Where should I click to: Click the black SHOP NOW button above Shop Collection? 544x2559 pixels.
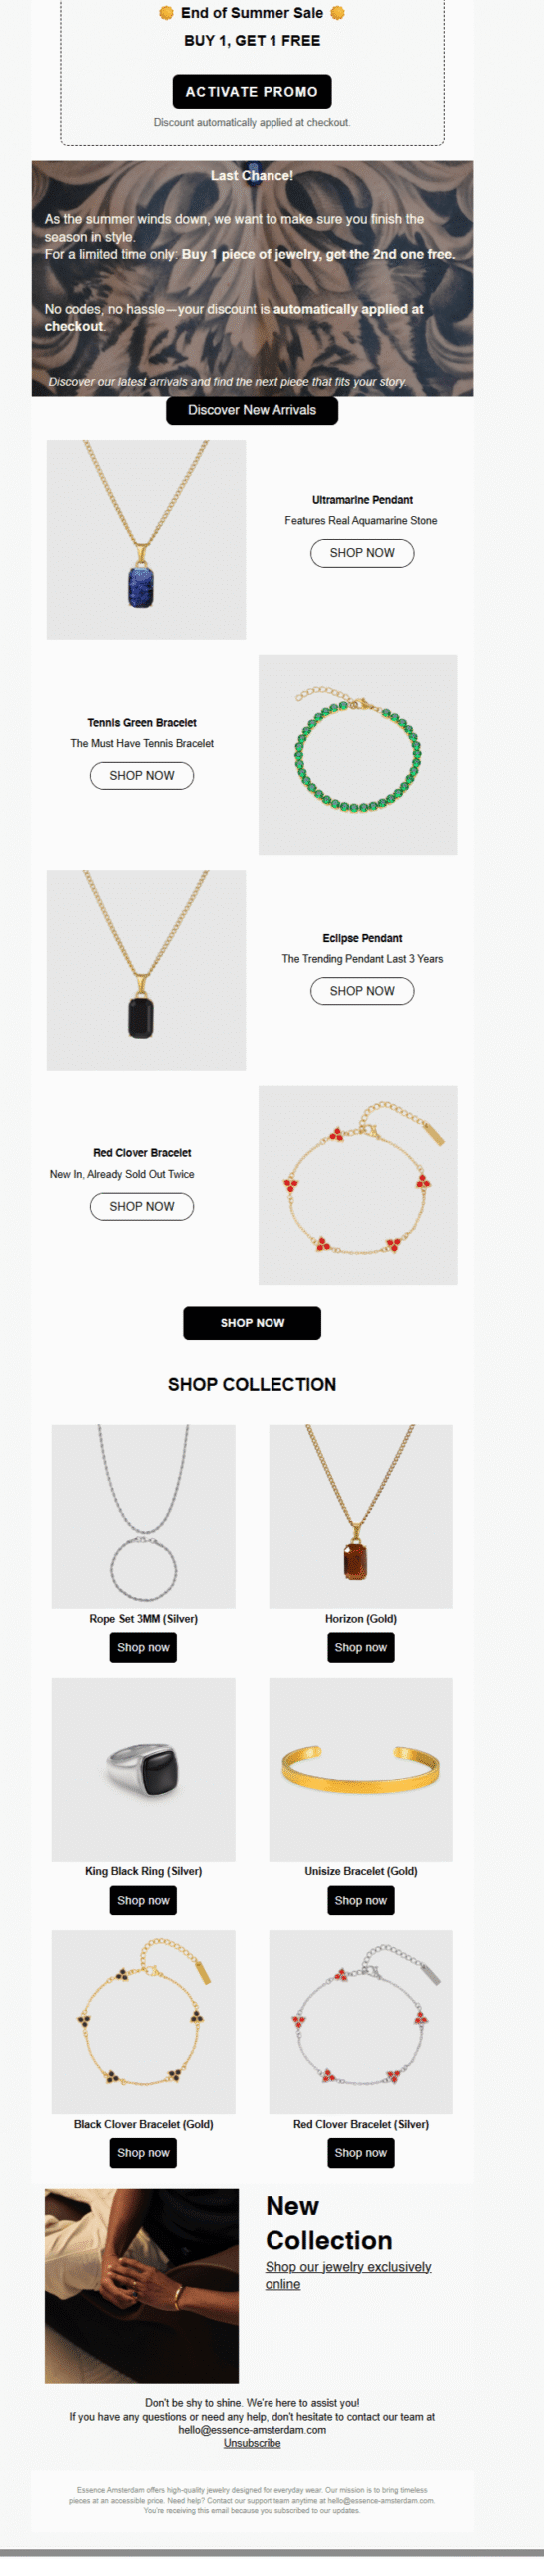[x=252, y=1322]
